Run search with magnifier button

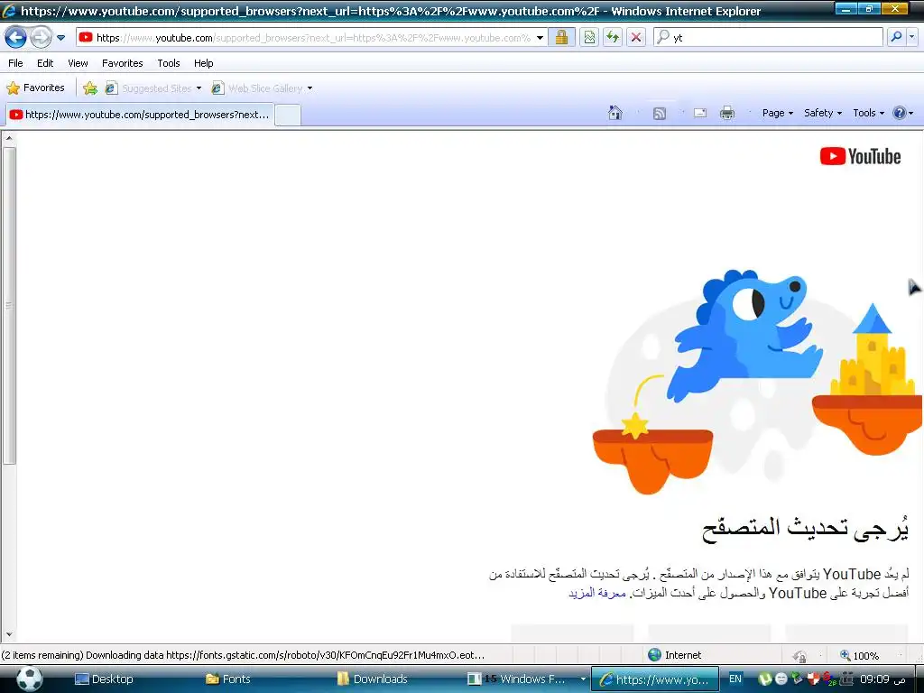click(896, 37)
